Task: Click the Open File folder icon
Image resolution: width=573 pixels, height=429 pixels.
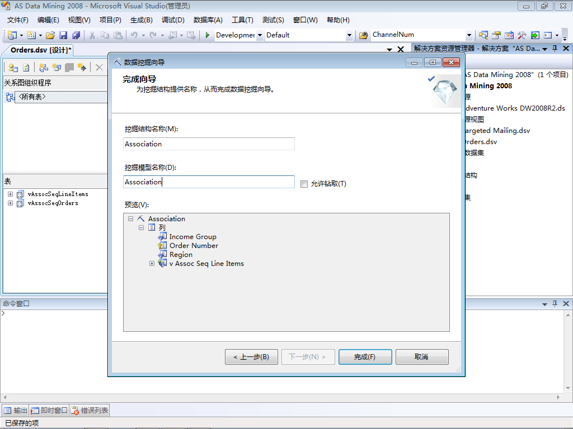Action: point(50,35)
